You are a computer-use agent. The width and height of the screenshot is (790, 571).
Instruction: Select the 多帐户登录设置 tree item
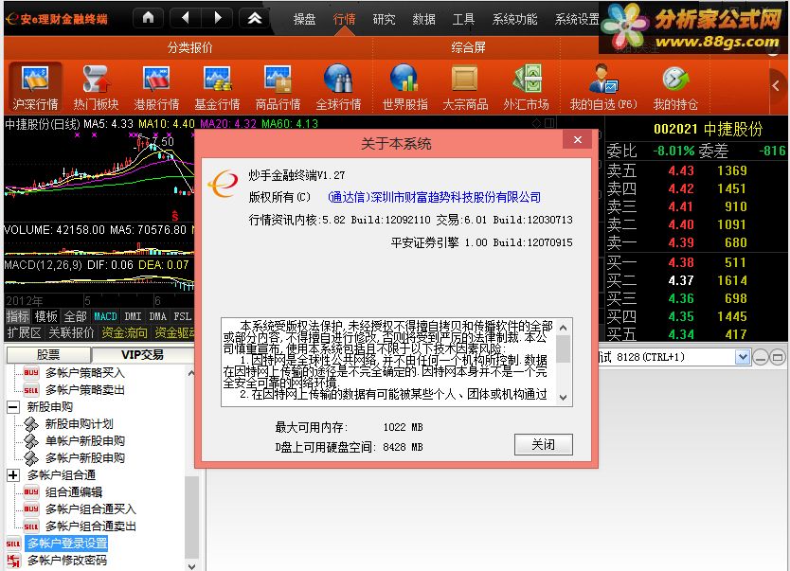pyautogui.click(x=67, y=544)
